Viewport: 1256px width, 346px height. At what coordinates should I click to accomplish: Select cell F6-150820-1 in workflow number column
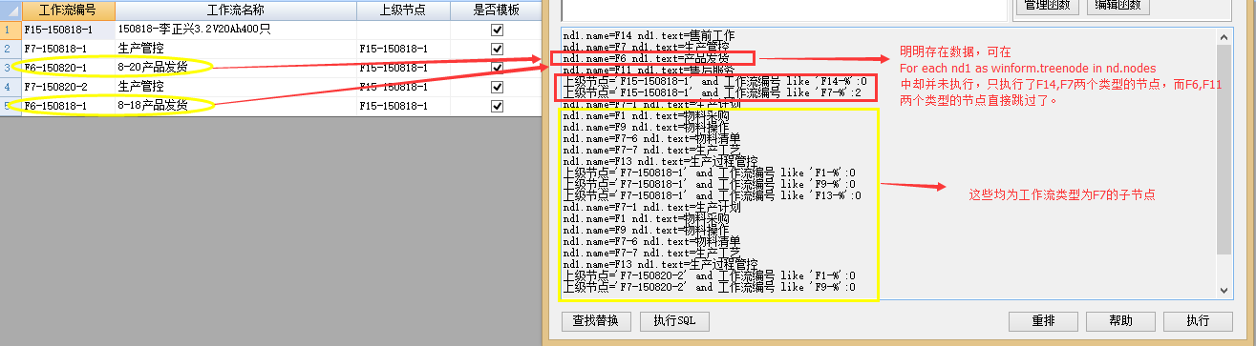coord(68,68)
